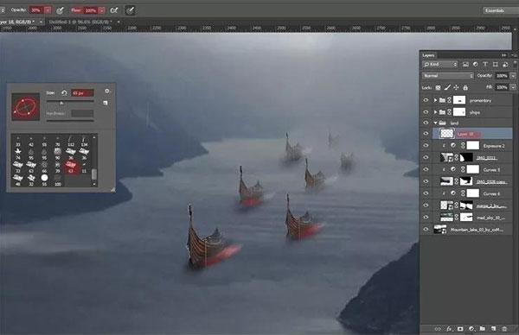
Task: Toggle visibility of mad_sky_10 layer
Action: [x=426, y=218]
